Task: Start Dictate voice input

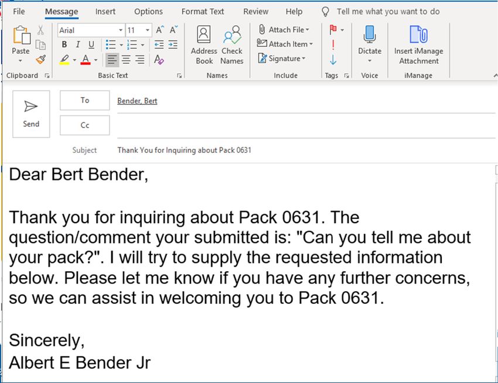Action: 370,40
